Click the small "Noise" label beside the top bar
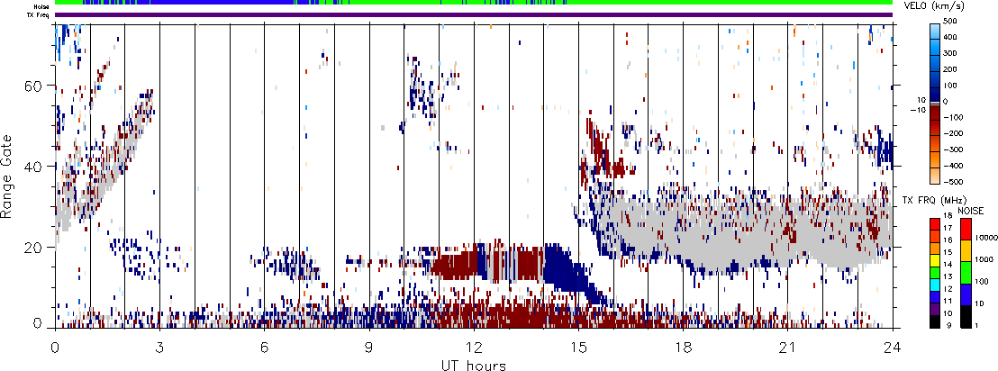 (x=41, y=6)
